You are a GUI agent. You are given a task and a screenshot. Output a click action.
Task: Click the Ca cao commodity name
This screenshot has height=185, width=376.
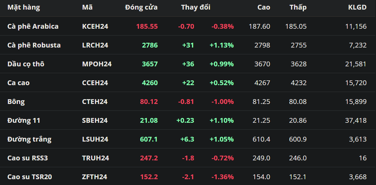pyautogui.click(x=19, y=83)
